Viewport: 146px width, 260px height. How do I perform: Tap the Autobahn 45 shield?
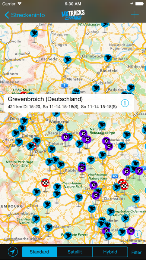115,176
